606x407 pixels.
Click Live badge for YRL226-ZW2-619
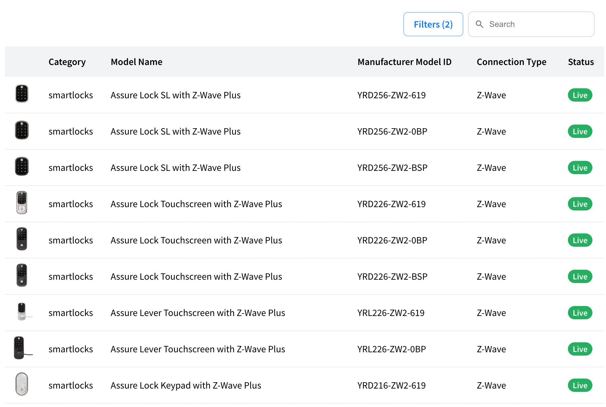580,313
